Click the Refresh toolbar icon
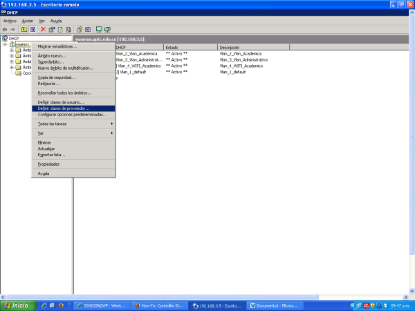 tap(60, 29)
